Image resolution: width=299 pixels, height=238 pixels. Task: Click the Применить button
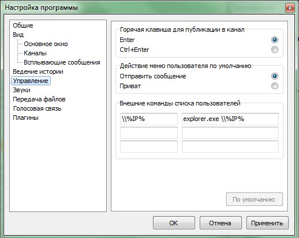pos(267,223)
